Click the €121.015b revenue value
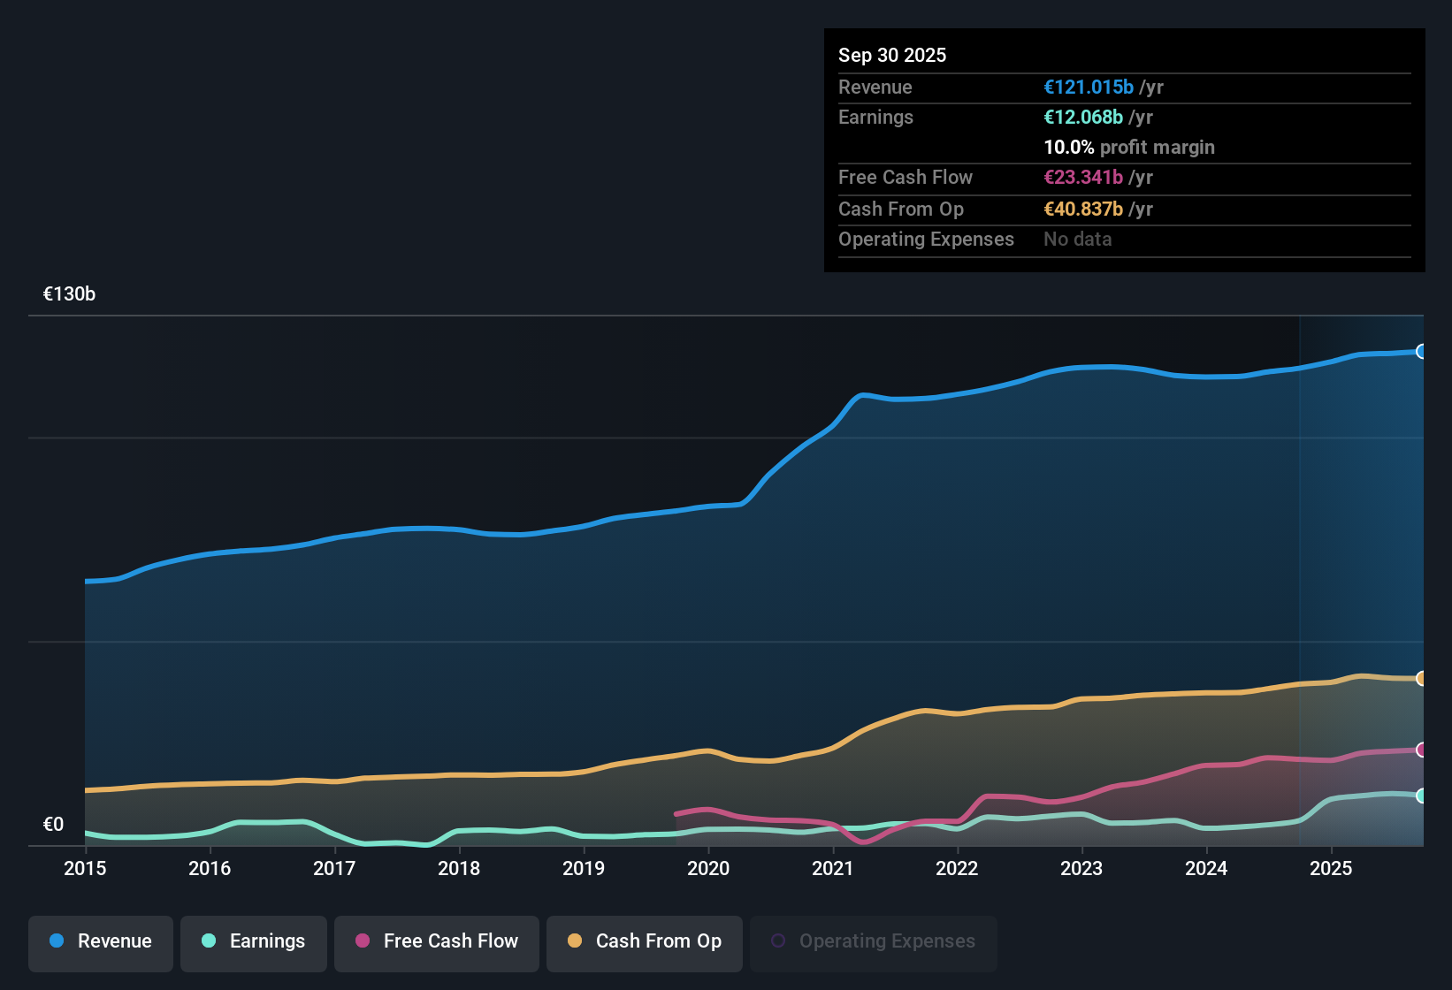 pyautogui.click(x=1089, y=88)
